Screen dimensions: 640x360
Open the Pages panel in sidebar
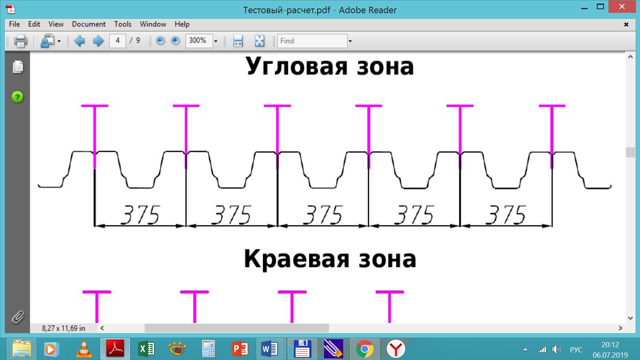18,67
